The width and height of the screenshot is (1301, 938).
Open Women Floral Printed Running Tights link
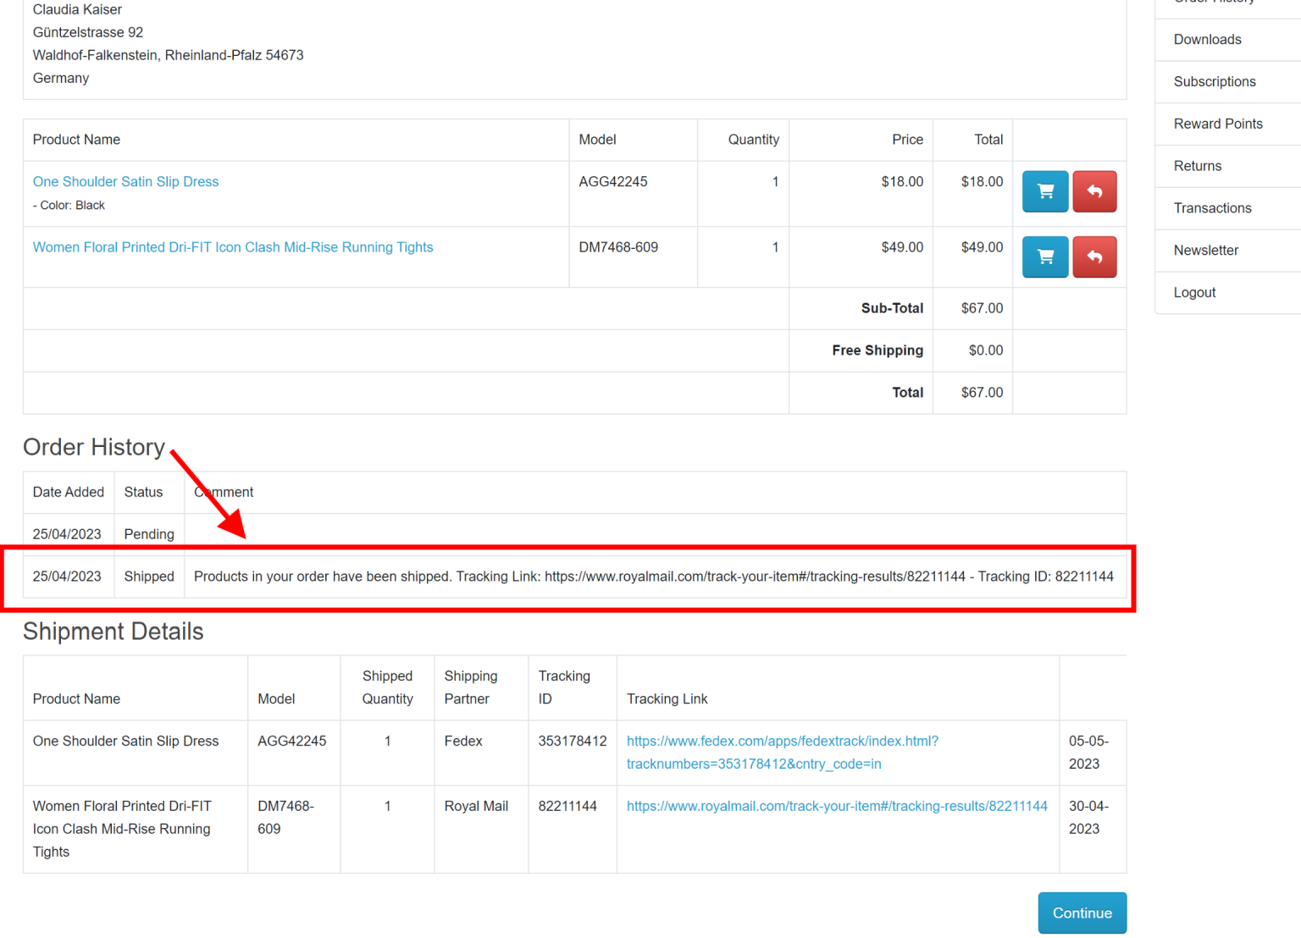pyautogui.click(x=232, y=247)
